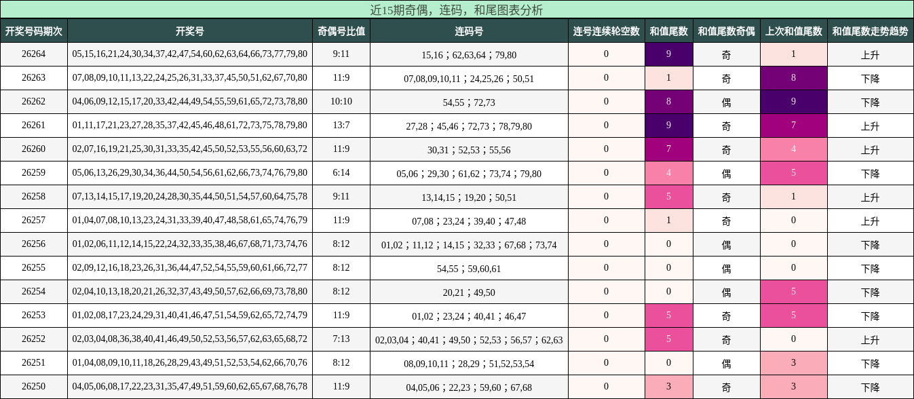
Task: Click the 和值尾数 cell 7 in row 26260
Action: (668, 149)
